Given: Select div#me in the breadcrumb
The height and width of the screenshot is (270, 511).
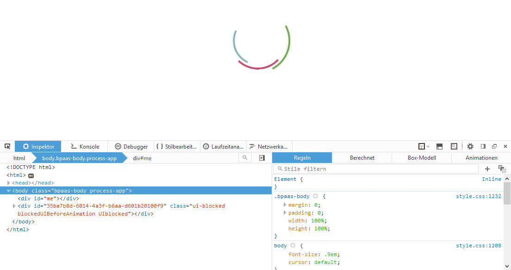Looking at the screenshot, I should [x=142, y=158].
